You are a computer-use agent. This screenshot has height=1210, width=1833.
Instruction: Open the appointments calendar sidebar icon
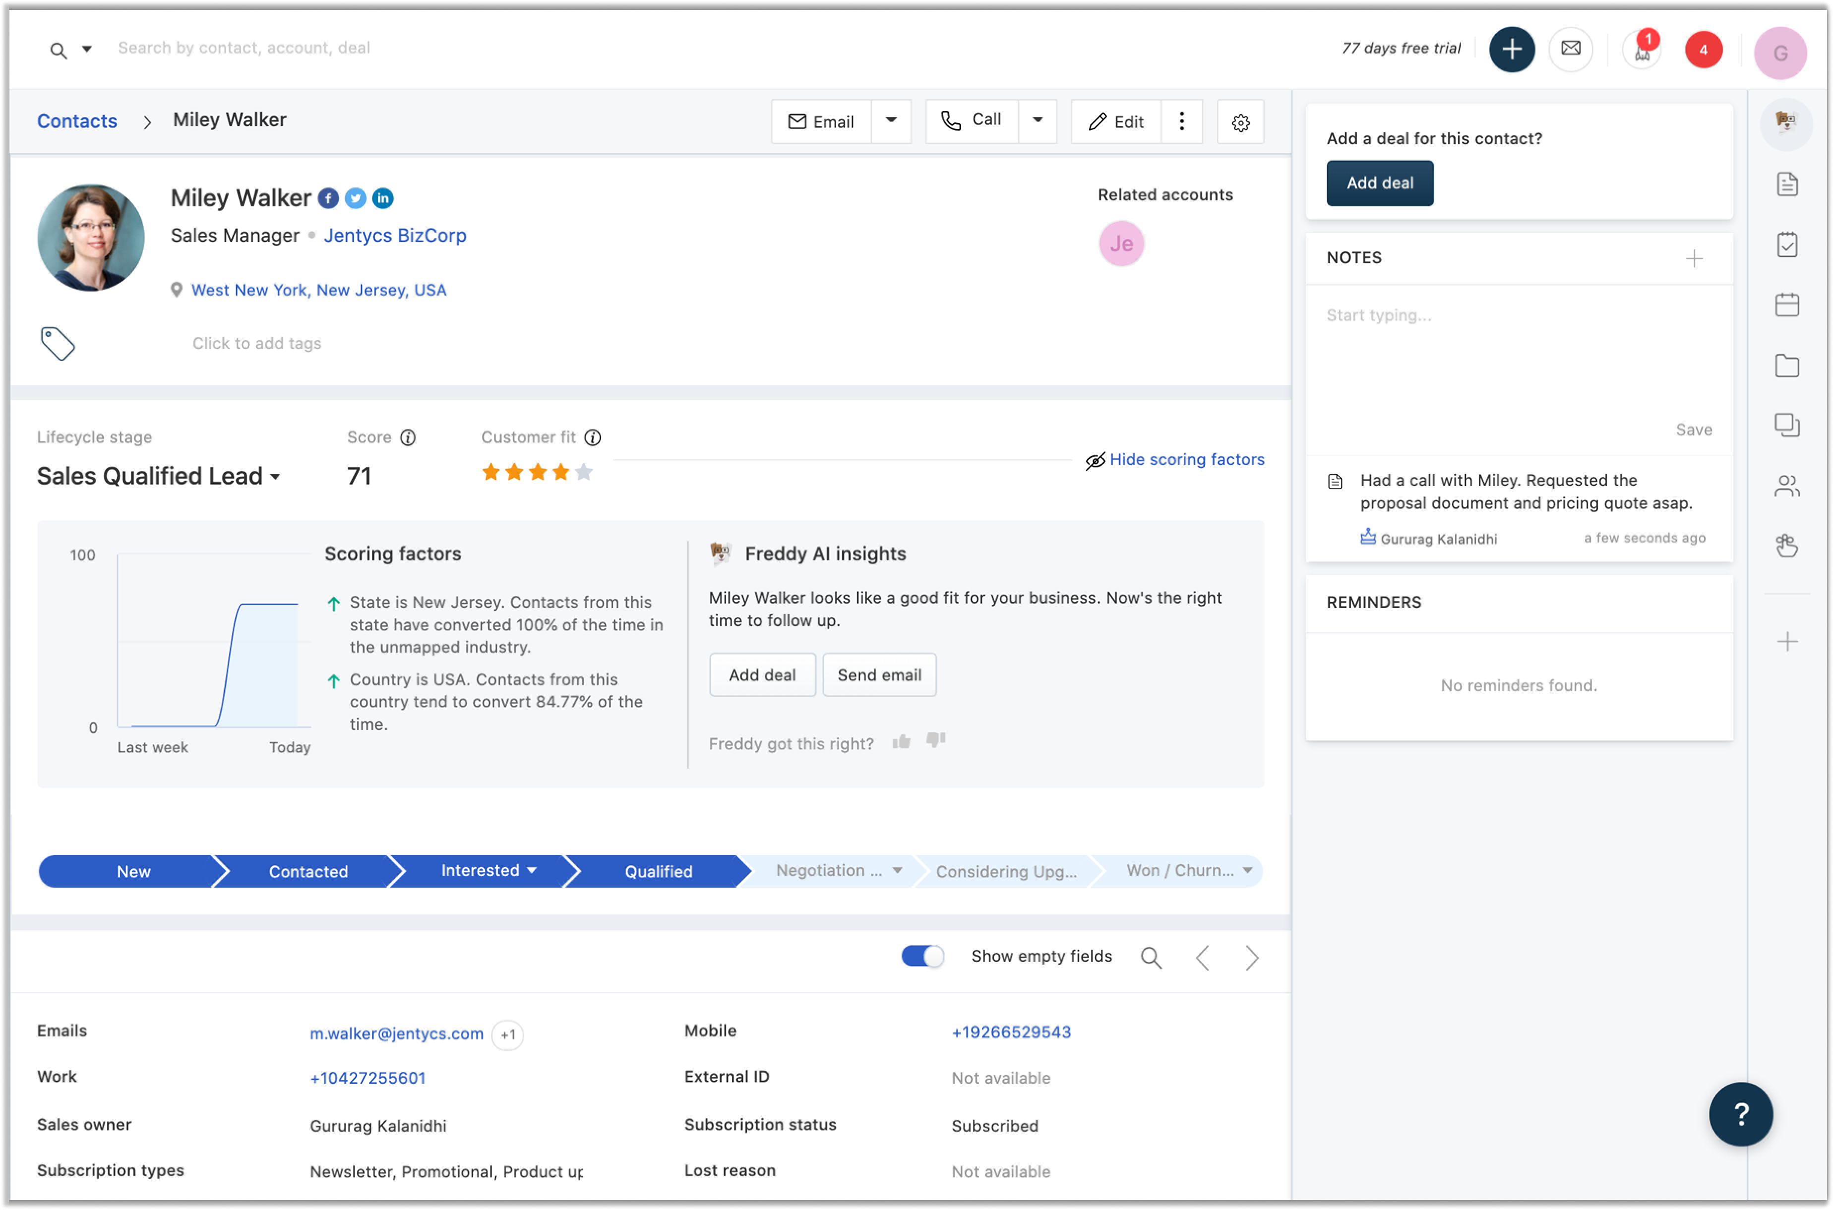click(1787, 305)
